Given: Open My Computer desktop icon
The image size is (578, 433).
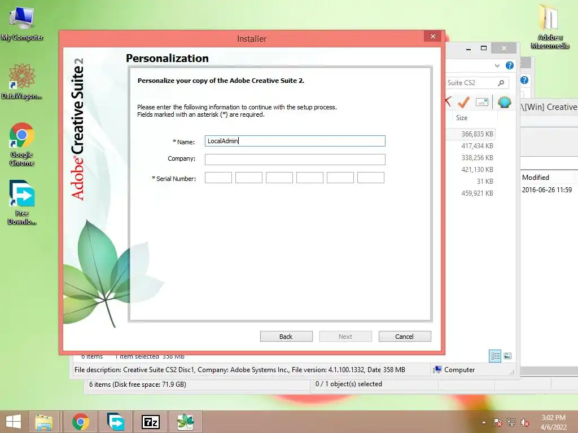Looking at the screenshot, I should 22,23.
